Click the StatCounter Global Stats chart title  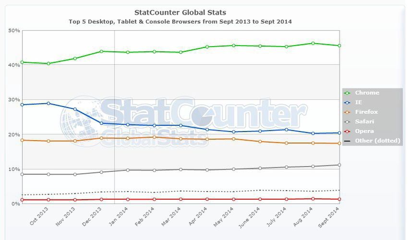[x=180, y=12]
